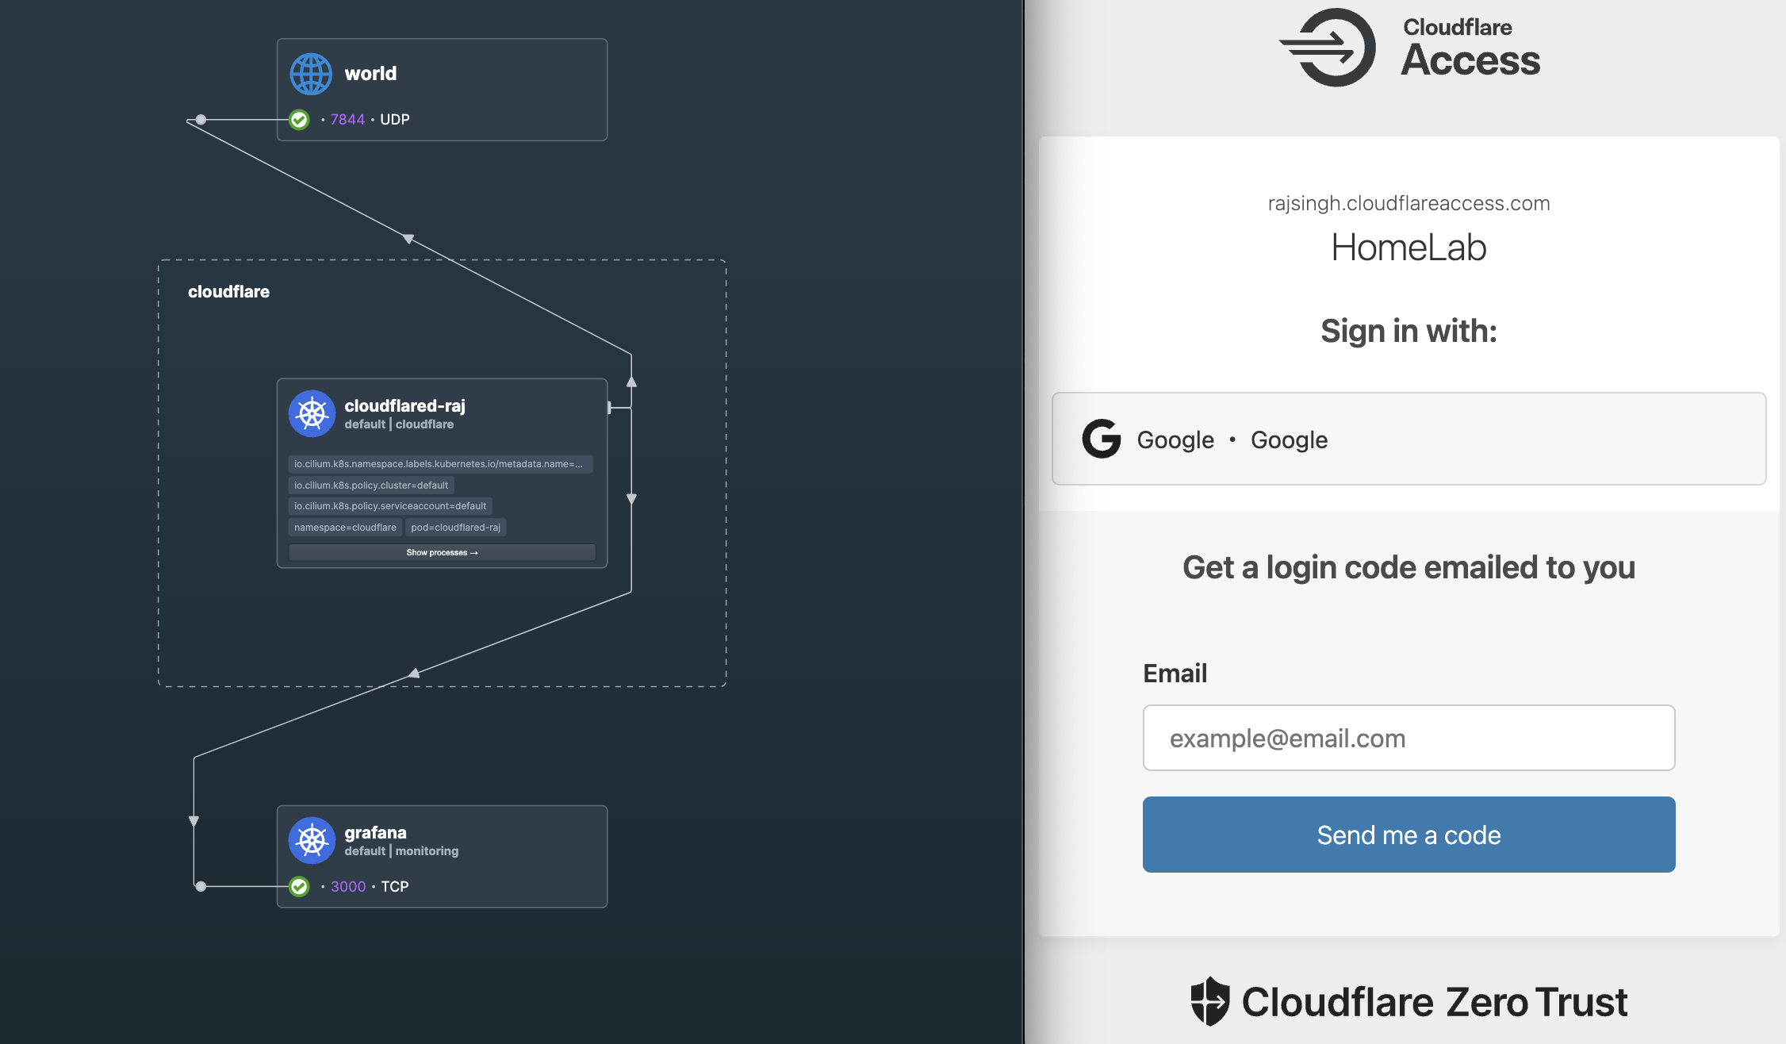Click the namespace=cloudflare label chip
Viewport: 1786px width, 1044px height.
(345, 528)
